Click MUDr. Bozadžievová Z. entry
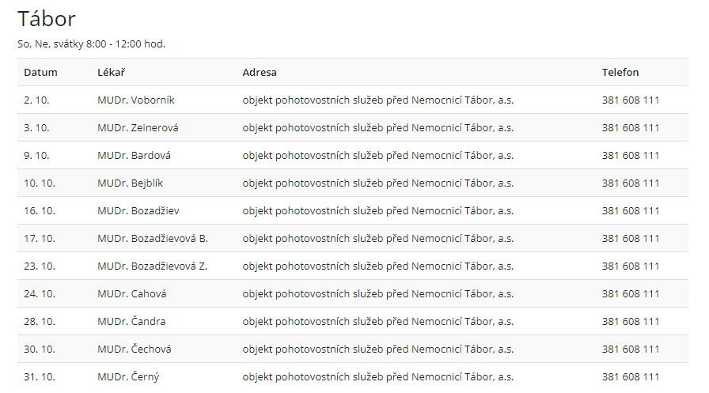The width and height of the screenshot is (709, 393). point(153,266)
